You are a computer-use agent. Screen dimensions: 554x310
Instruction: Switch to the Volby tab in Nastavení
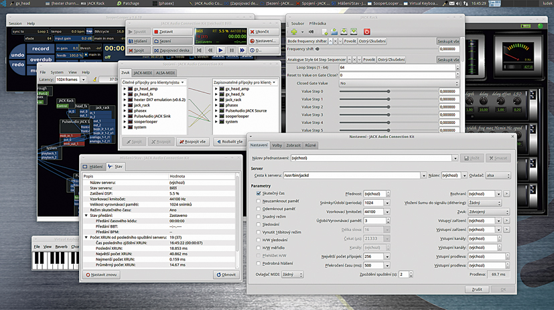[x=277, y=145]
